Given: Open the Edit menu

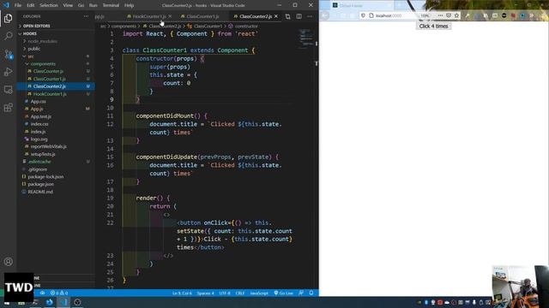Looking at the screenshot, I should point(31,5).
